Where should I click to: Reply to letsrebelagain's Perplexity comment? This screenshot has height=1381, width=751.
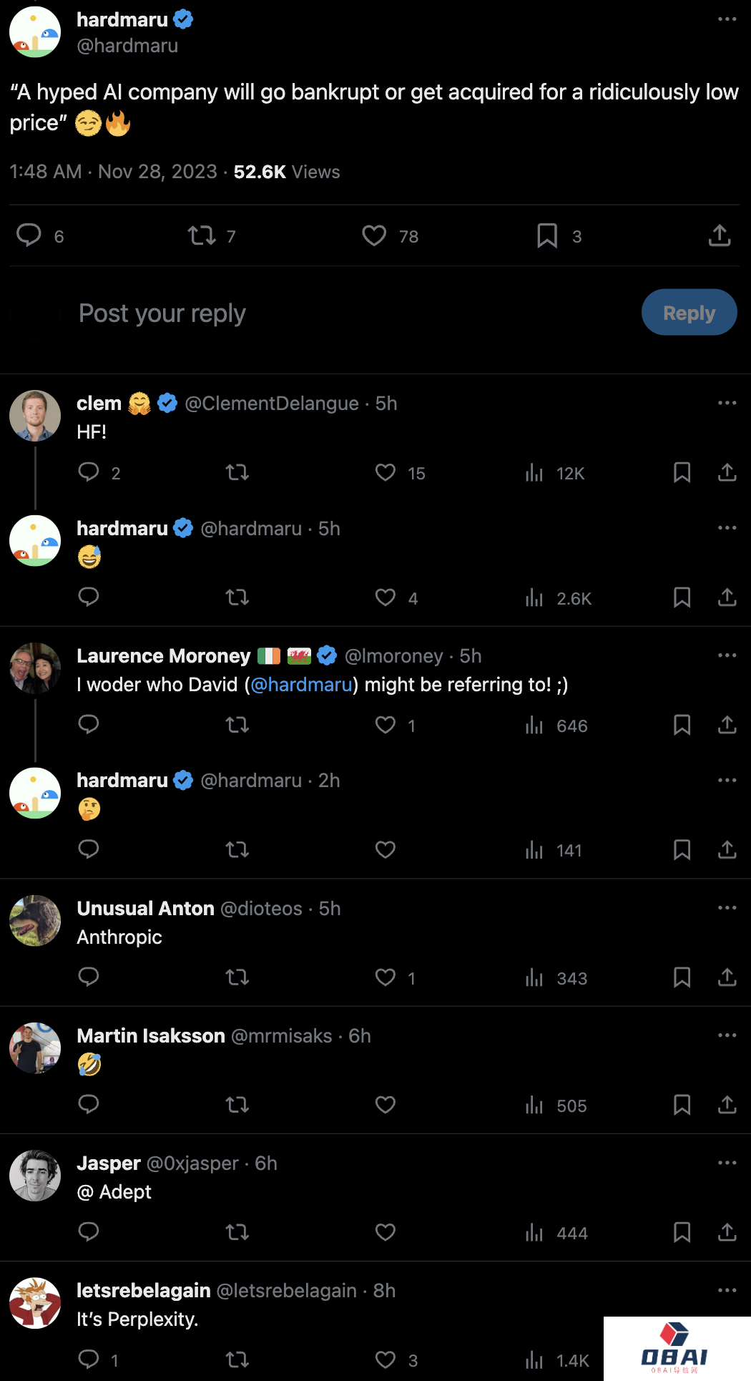(89, 1360)
